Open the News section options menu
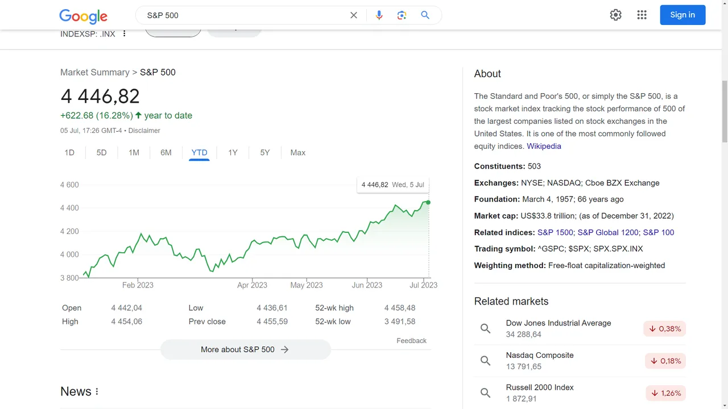Viewport: 728px width, 409px height. tap(97, 392)
